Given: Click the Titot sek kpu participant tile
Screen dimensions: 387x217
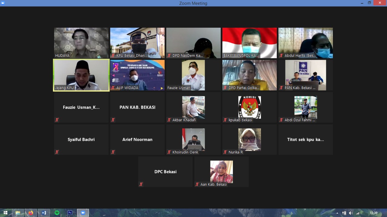Looking at the screenshot, I should coord(305,139).
